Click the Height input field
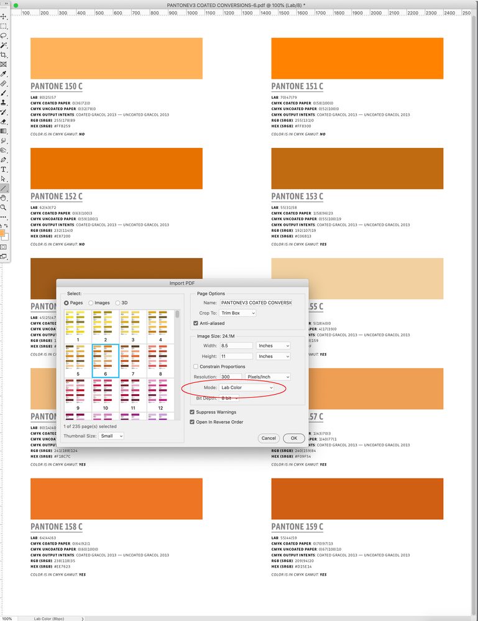This screenshot has width=478, height=621. [236, 356]
